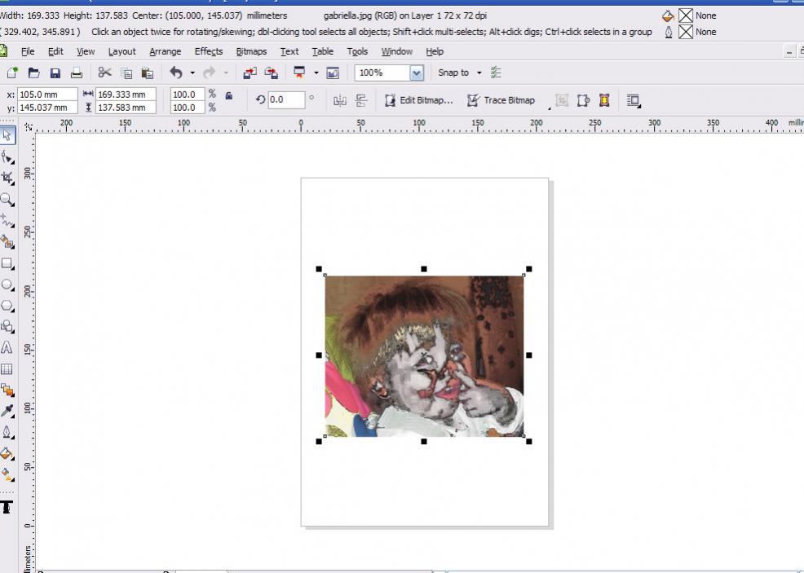
Task: Click the object width field 169.333 mm
Action: coord(126,95)
